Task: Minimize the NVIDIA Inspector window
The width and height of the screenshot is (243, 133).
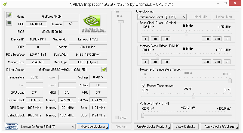Action: pos(218,3)
